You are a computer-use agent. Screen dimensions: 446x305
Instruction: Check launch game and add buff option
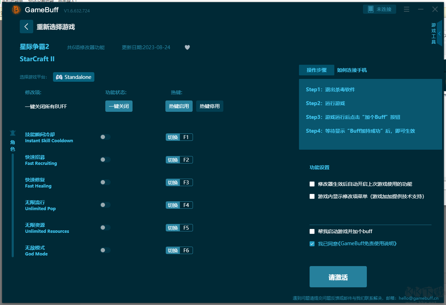click(312, 231)
